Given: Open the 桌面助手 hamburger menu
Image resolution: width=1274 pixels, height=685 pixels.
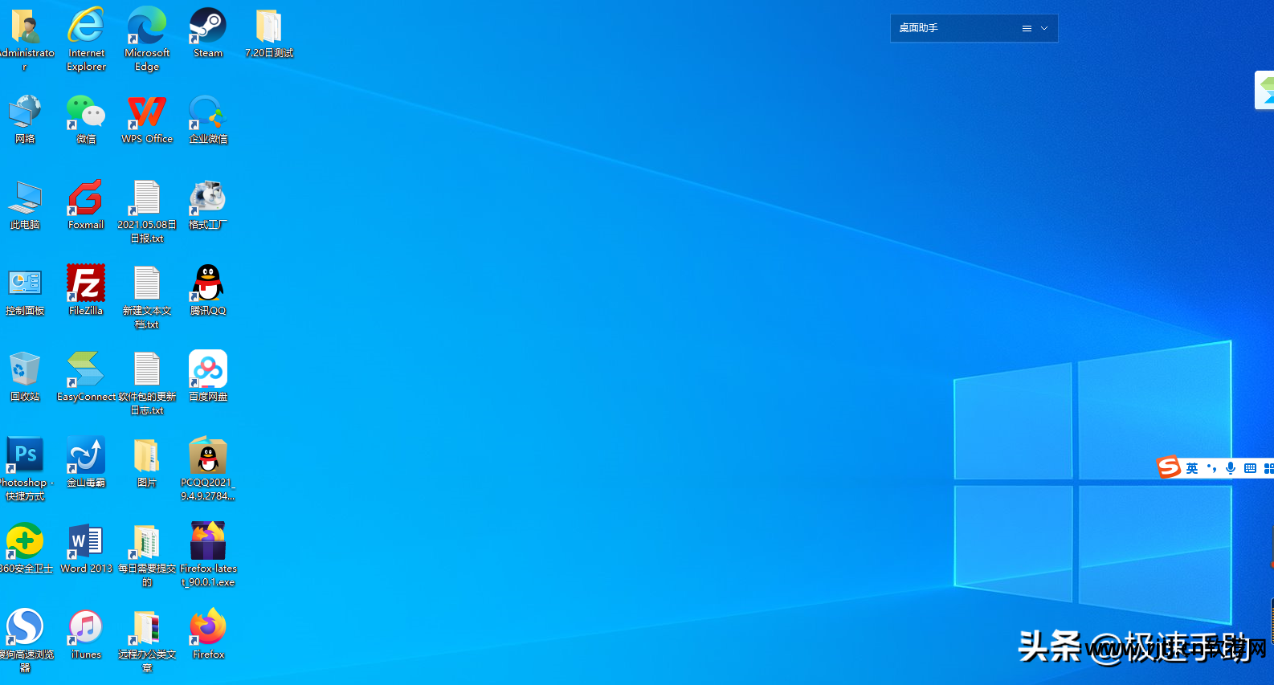Looking at the screenshot, I should coord(1027,28).
